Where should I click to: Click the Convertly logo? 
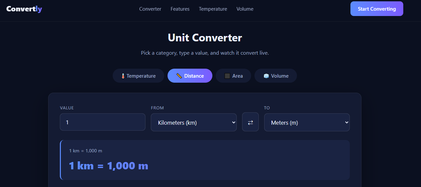point(24,9)
